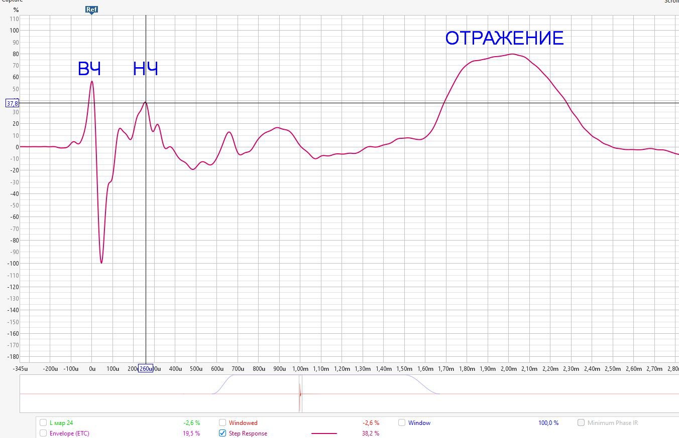Tick the Minimum Phase IR checkbox
This screenshot has height=438, width=679.
[x=581, y=422]
